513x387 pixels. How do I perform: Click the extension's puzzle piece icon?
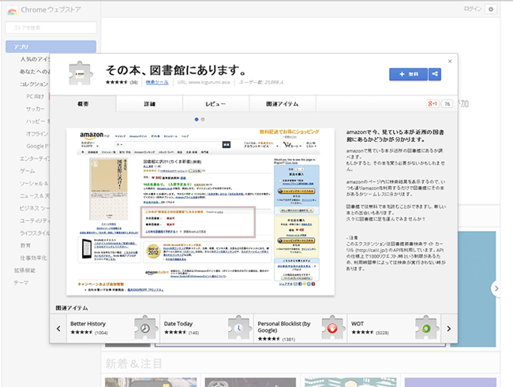tap(81, 73)
